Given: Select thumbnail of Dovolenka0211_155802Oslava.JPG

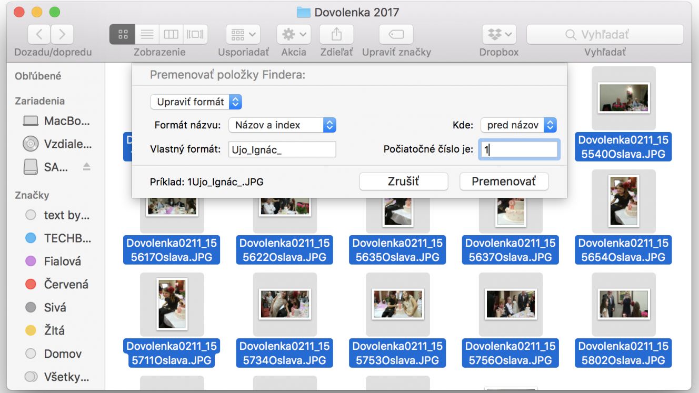Looking at the screenshot, I should (x=624, y=304).
